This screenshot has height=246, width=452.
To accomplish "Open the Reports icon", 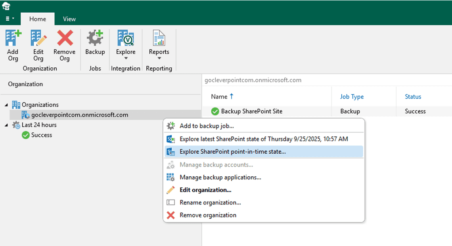I will (159, 40).
